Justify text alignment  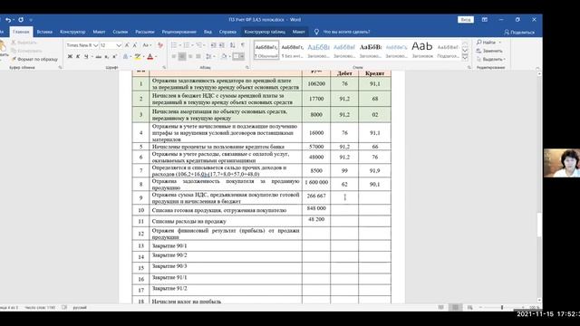coord(198,56)
